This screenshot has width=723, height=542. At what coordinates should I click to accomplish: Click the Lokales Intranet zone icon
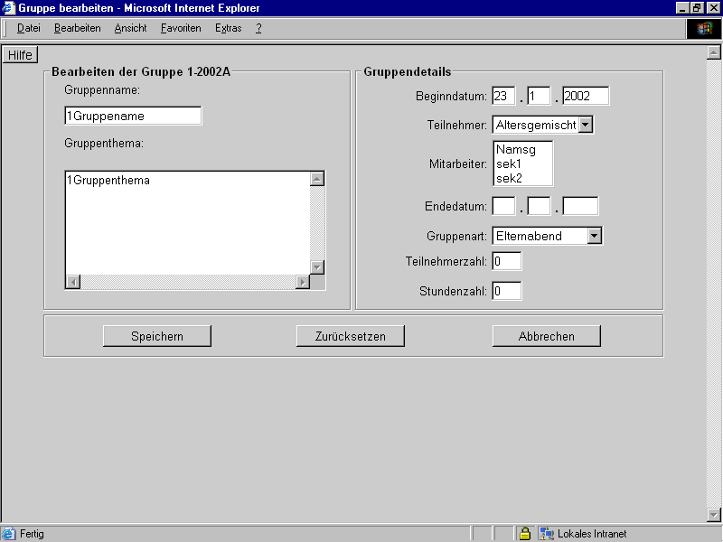[546, 533]
